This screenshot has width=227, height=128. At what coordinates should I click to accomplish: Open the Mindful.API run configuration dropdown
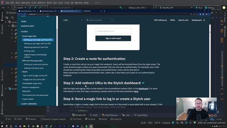(176, 7)
